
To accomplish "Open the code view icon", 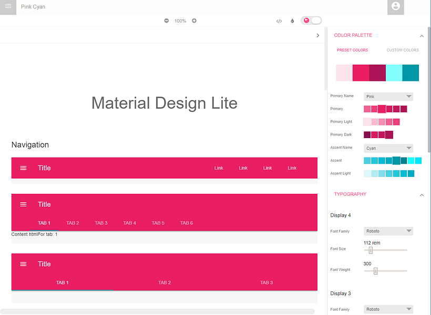I will 279,21.
